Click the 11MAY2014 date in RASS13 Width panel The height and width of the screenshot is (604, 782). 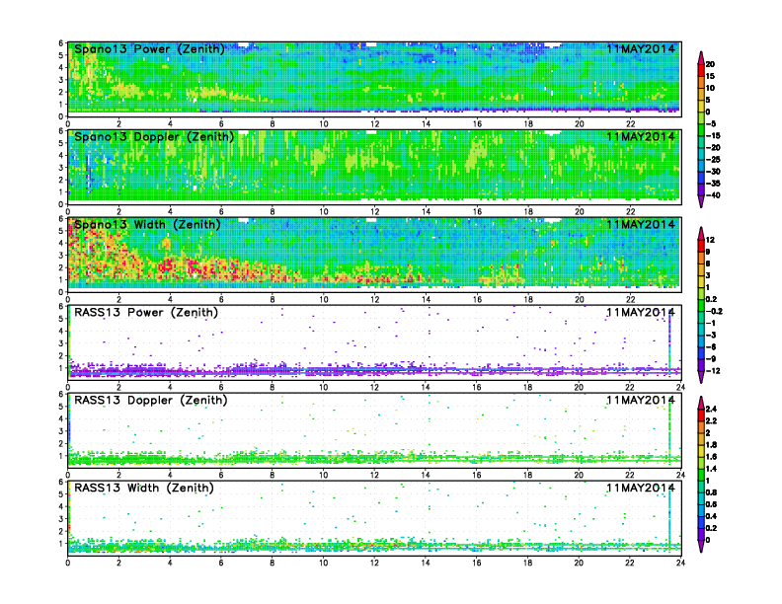coord(641,488)
